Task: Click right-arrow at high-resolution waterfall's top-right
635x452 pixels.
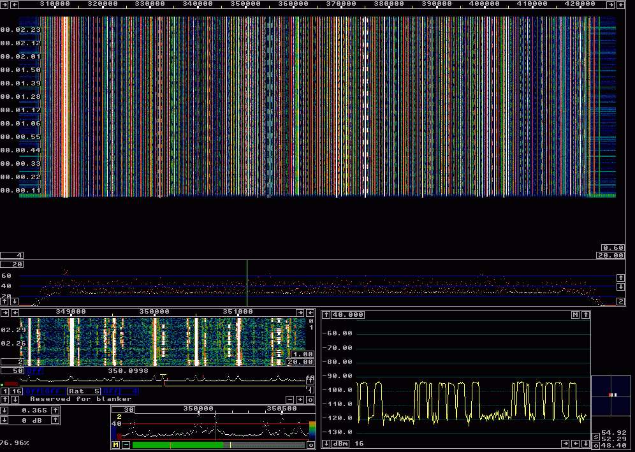Action: pos(300,312)
